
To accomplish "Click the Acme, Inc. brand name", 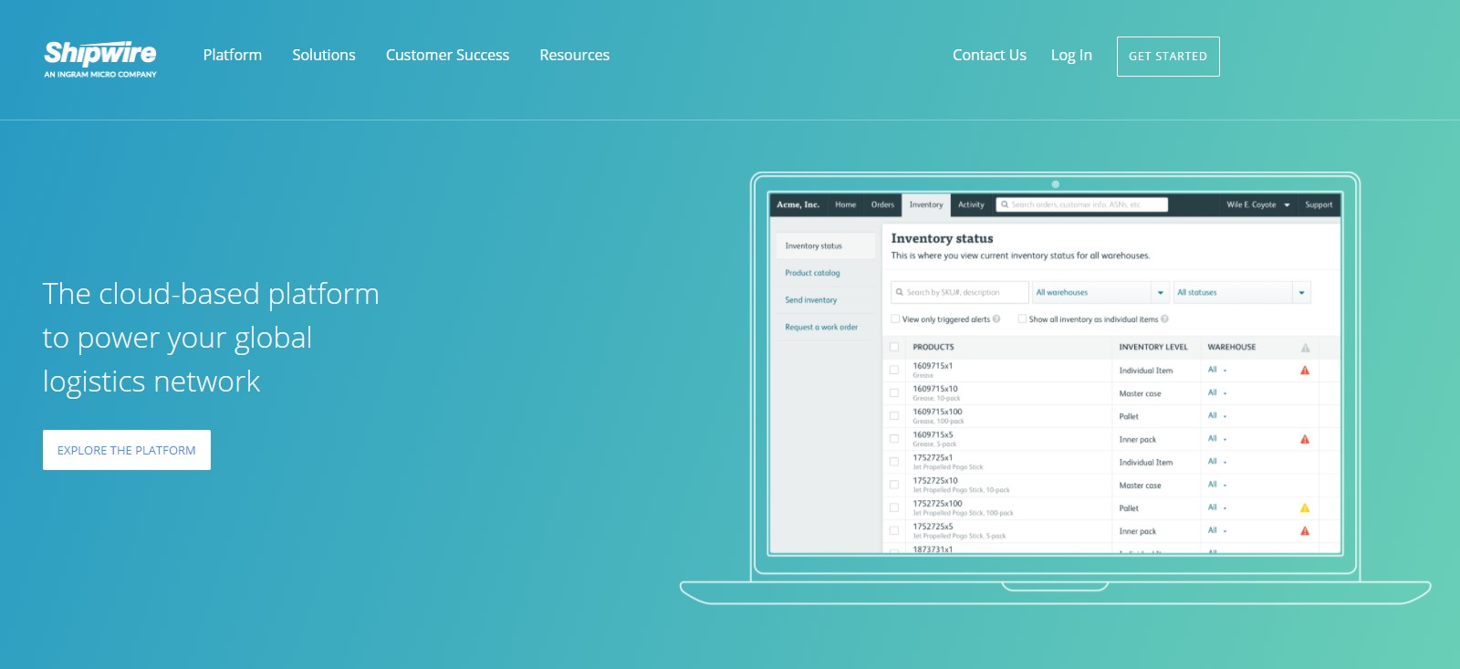I will 798,204.
